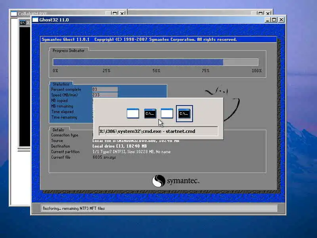Click the CollabVM PXE window title icon
Image resolution: width=317 pixels, height=238 pixels.
coord(14,14)
